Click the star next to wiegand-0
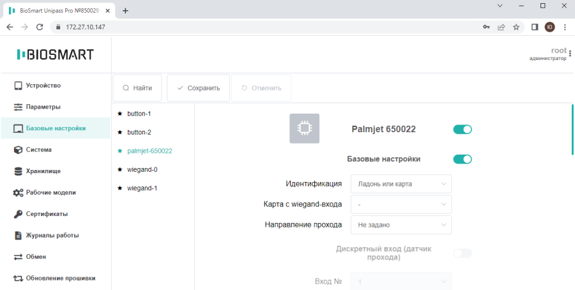Screen dimensions: 575x290 click(119, 169)
